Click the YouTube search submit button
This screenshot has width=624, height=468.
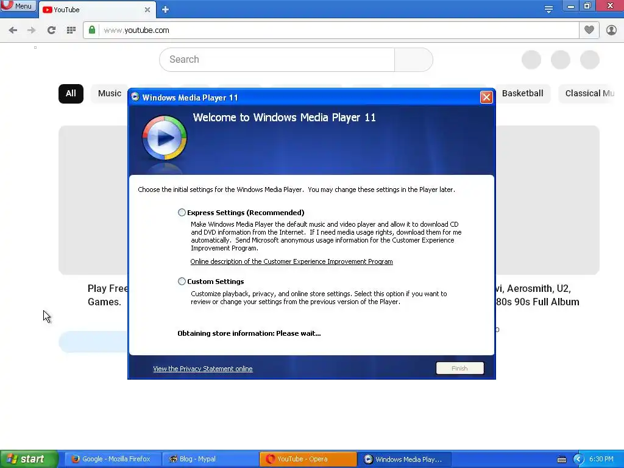(x=414, y=60)
